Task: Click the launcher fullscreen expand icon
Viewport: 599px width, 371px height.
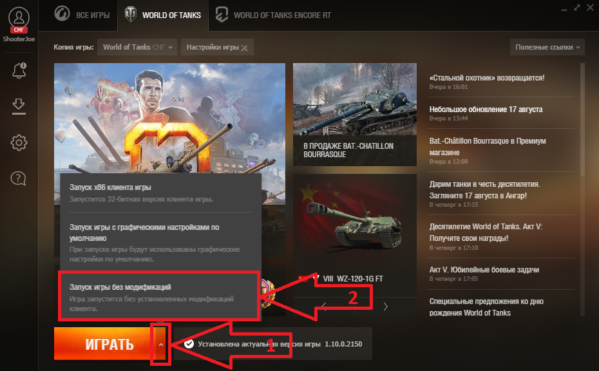Action: point(577,7)
